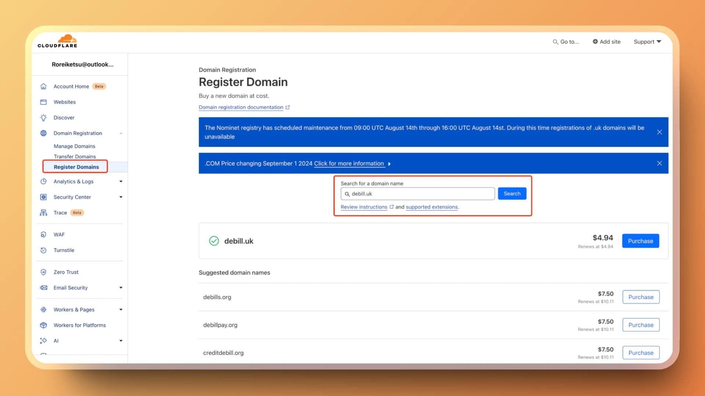Click the domain name search field
The height and width of the screenshot is (396, 705).
(417, 194)
